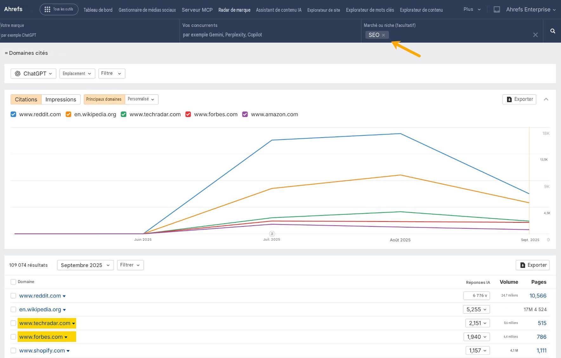Tick the checkbox for the www.reddit.com row
The height and width of the screenshot is (358, 561).
tap(13, 296)
